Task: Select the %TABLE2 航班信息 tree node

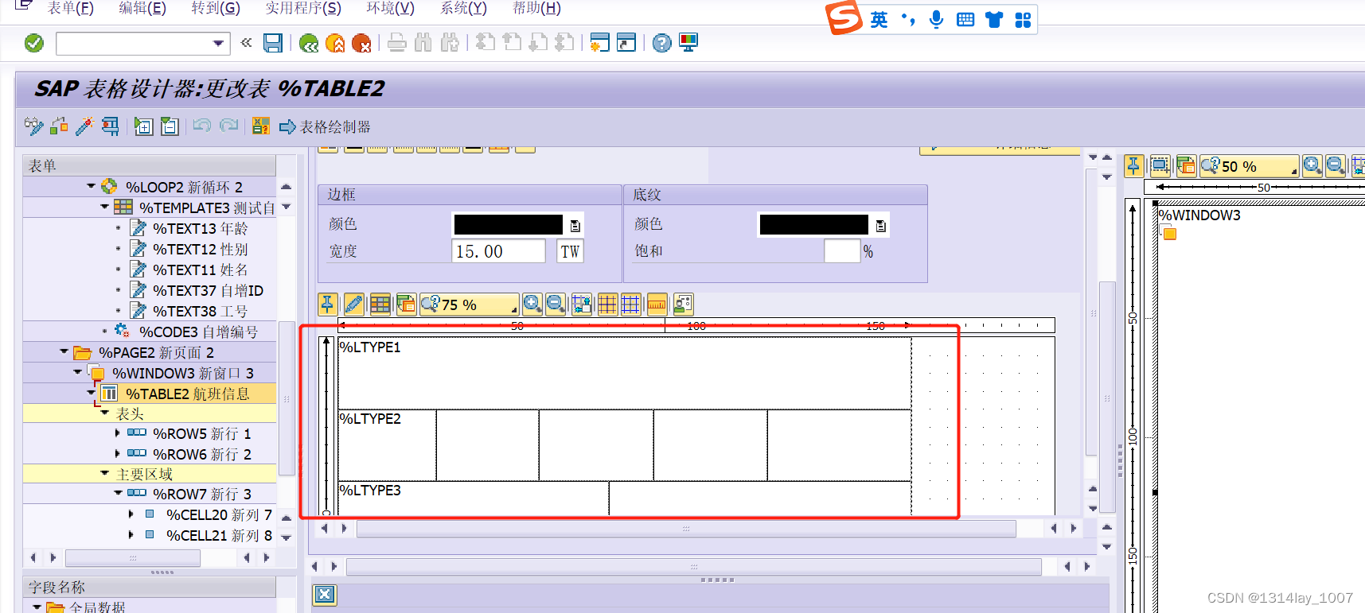Action: tap(187, 394)
